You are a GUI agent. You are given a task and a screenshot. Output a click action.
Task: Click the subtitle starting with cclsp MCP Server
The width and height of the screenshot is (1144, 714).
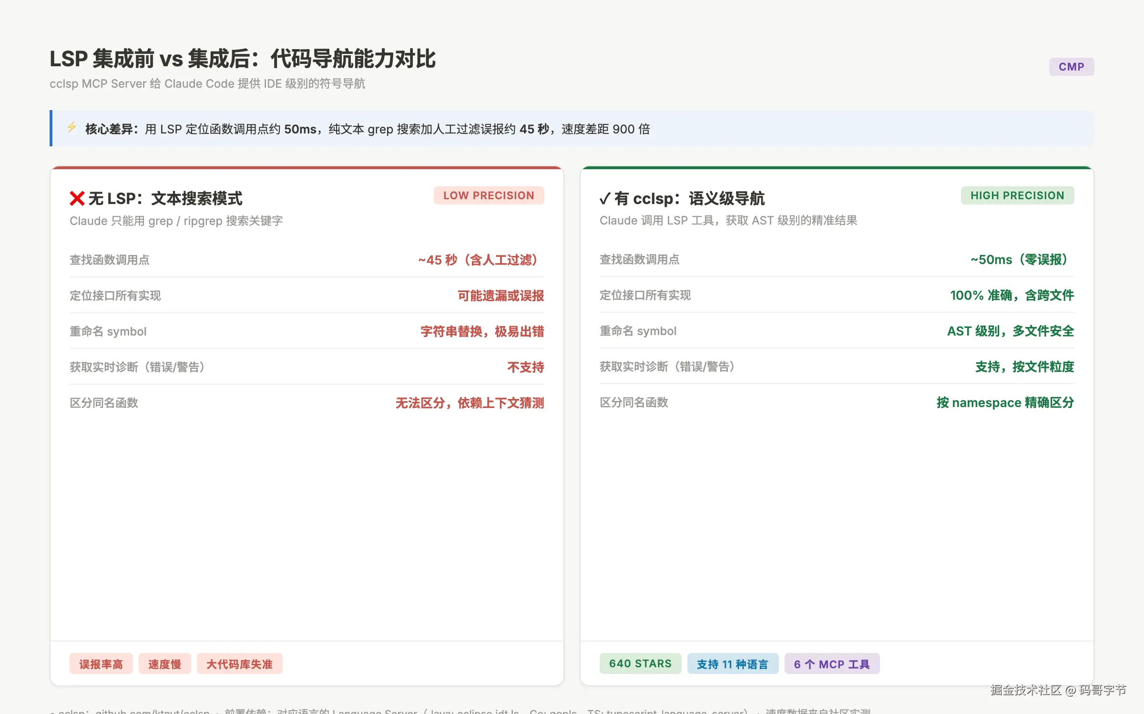tap(207, 84)
